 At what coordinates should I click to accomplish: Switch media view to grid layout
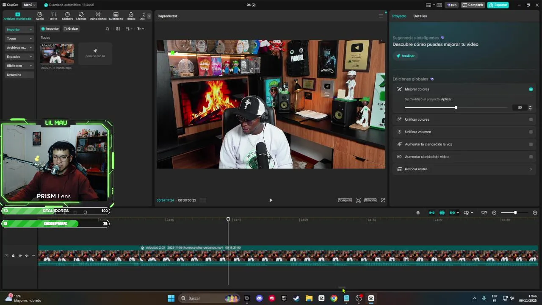point(118,29)
